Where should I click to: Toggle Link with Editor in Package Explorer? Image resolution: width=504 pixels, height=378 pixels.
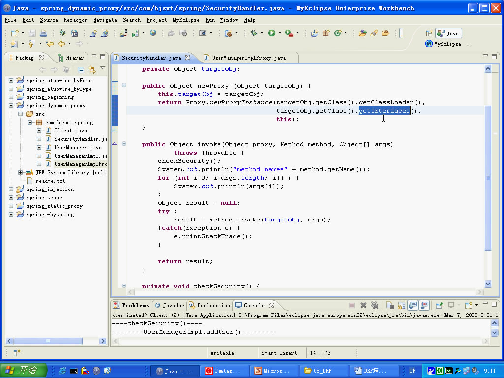point(92,70)
